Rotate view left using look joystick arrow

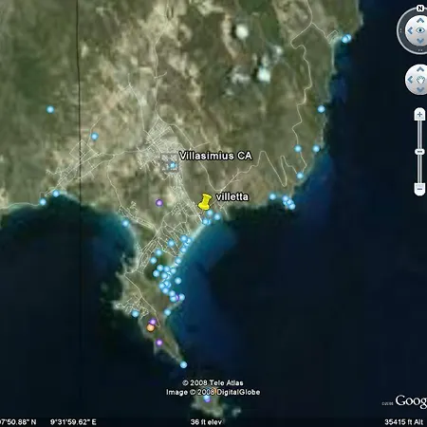410,30
